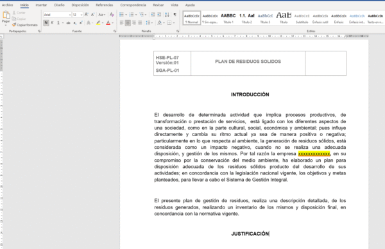This screenshot has width=385, height=249.
Task: Click the INTRODUCCIÓN heading
Action: (250, 94)
